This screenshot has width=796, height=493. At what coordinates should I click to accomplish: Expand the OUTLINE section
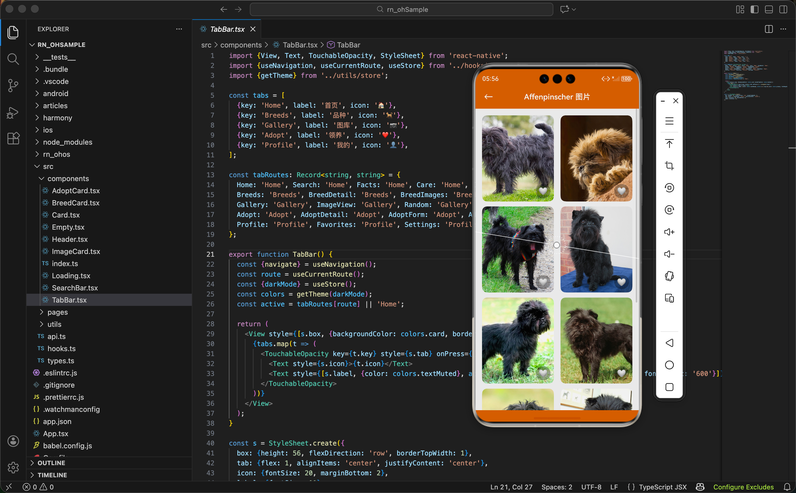[x=51, y=463]
